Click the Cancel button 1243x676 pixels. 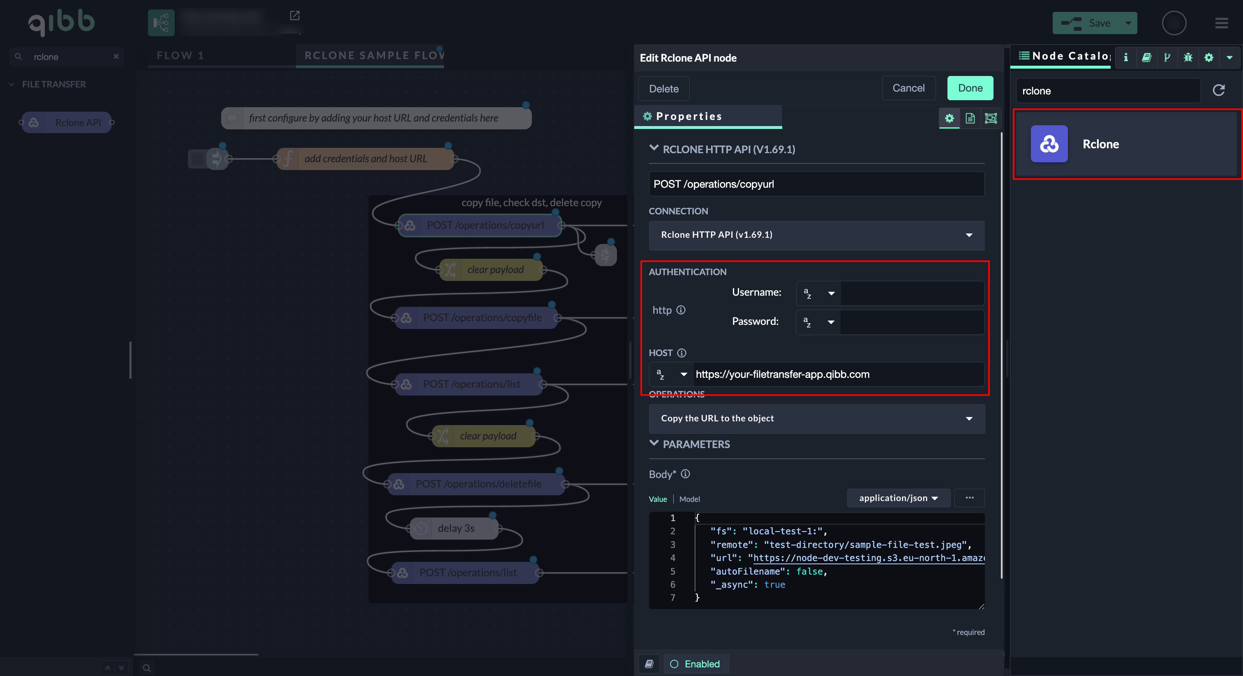point(908,88)
